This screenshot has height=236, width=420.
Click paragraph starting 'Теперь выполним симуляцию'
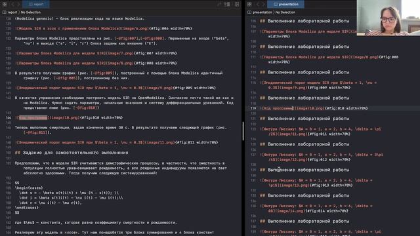(121, 130)
